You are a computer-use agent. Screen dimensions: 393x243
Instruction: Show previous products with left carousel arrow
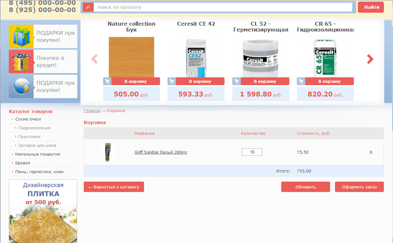(94, 59)
